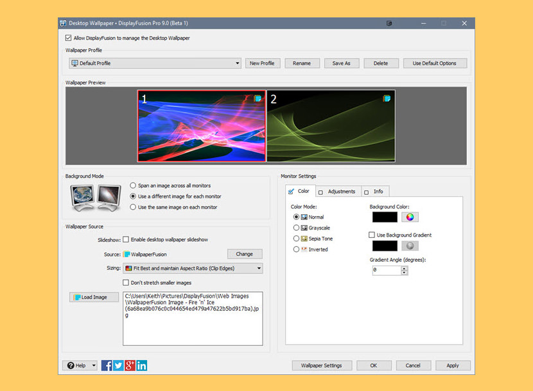Click the Google Plus icon
Viewport: 533px width, 391px height.
click(130, 365)
